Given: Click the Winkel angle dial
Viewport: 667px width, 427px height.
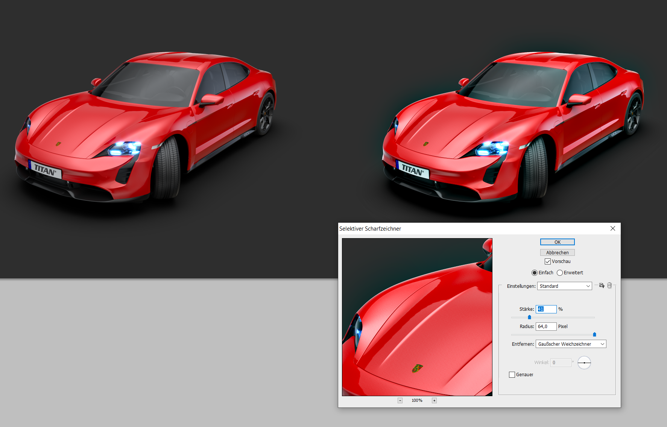Looking at the screenshot, I should tap(584, 363).
